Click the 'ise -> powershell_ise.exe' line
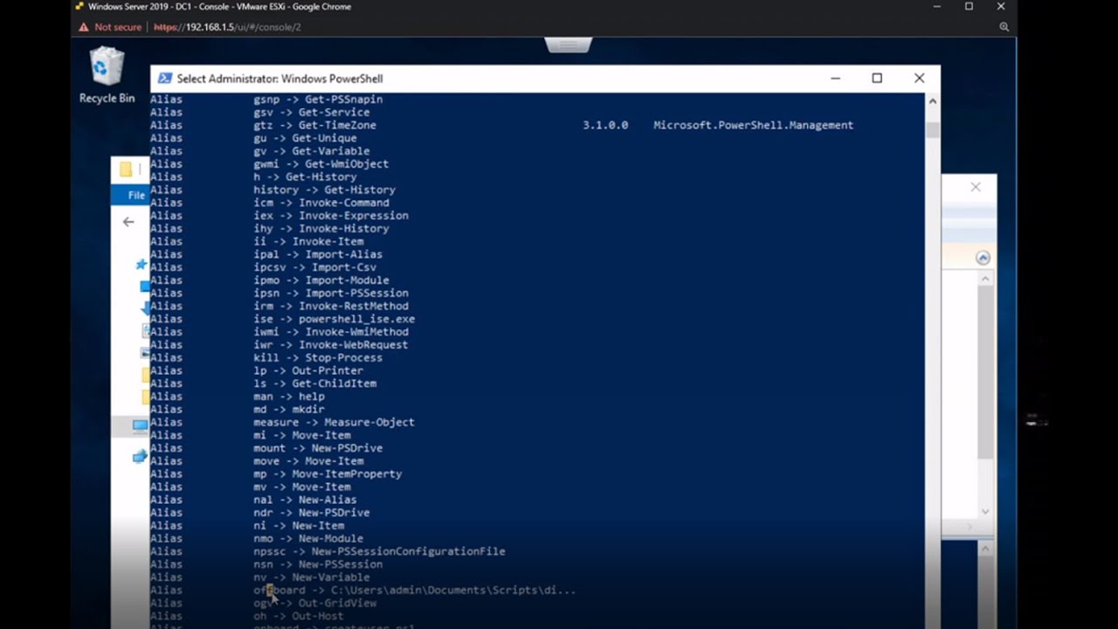 point(334,319)
